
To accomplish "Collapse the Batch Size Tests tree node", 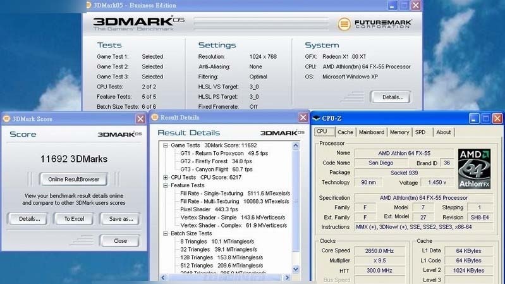I will pyautogui.click(x=166, y=233).
